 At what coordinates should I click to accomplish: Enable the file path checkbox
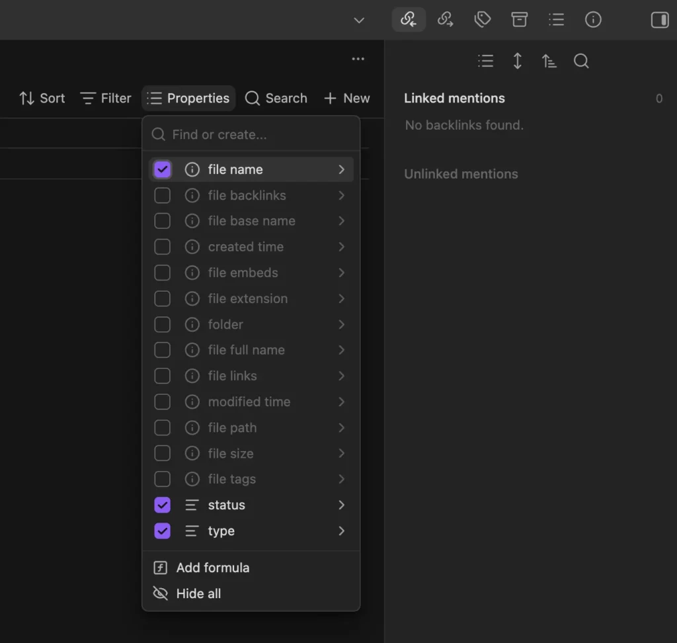point(163,428)
